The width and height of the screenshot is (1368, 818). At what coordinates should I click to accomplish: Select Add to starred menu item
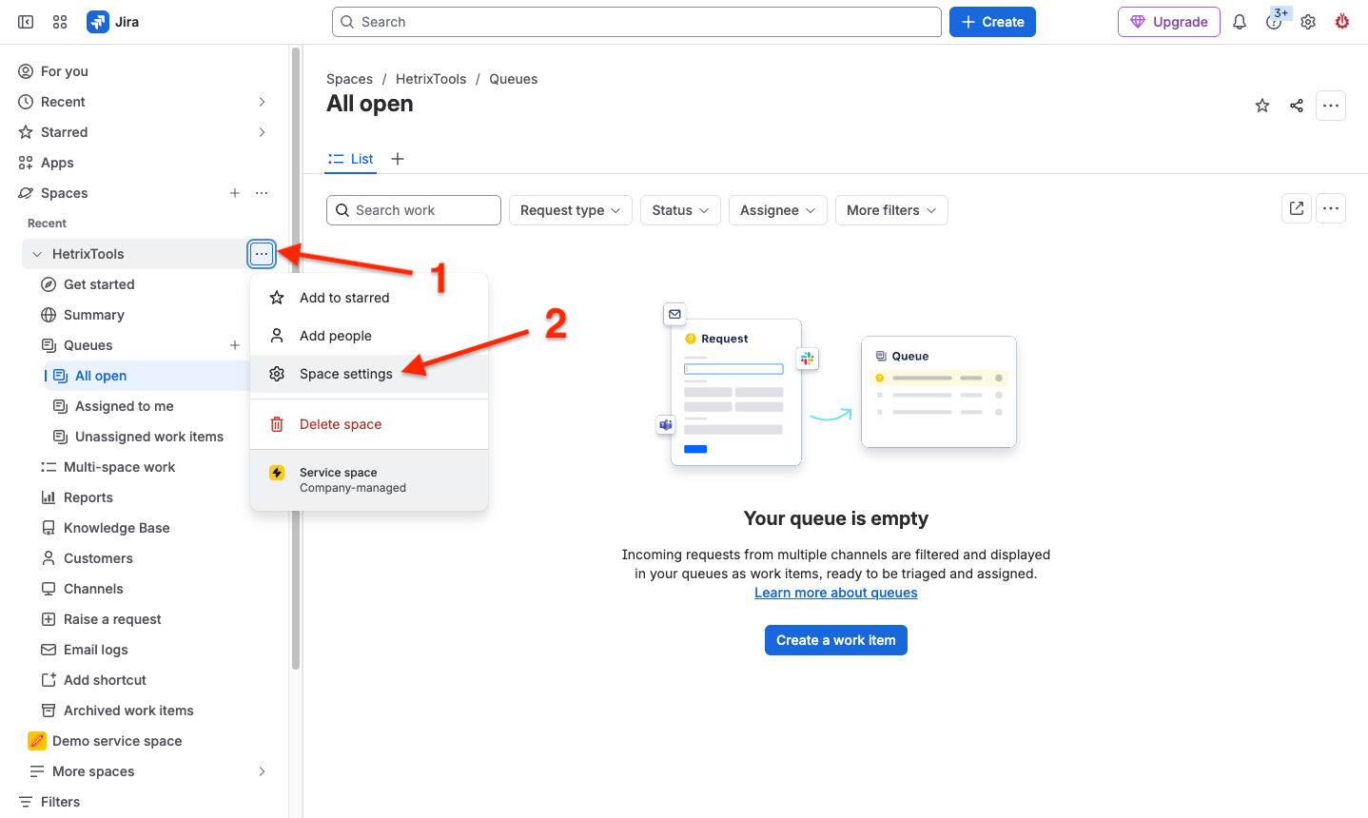369,298
